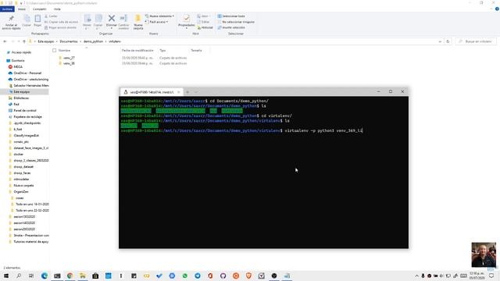Sort by the Nombre column header
Screen dimensions: 500x281
tap(64, 50)
